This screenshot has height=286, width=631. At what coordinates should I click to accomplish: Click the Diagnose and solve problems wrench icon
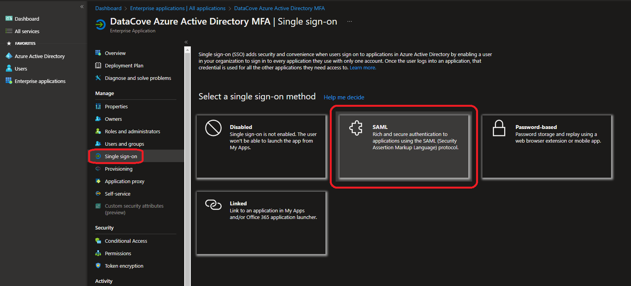98,78
